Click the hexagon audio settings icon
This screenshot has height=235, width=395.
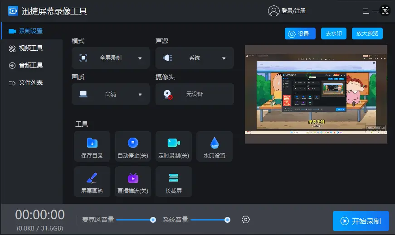pos(246,220)
